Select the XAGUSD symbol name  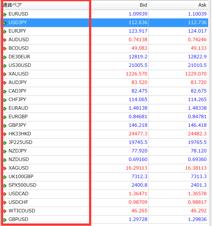pos(18,168)
